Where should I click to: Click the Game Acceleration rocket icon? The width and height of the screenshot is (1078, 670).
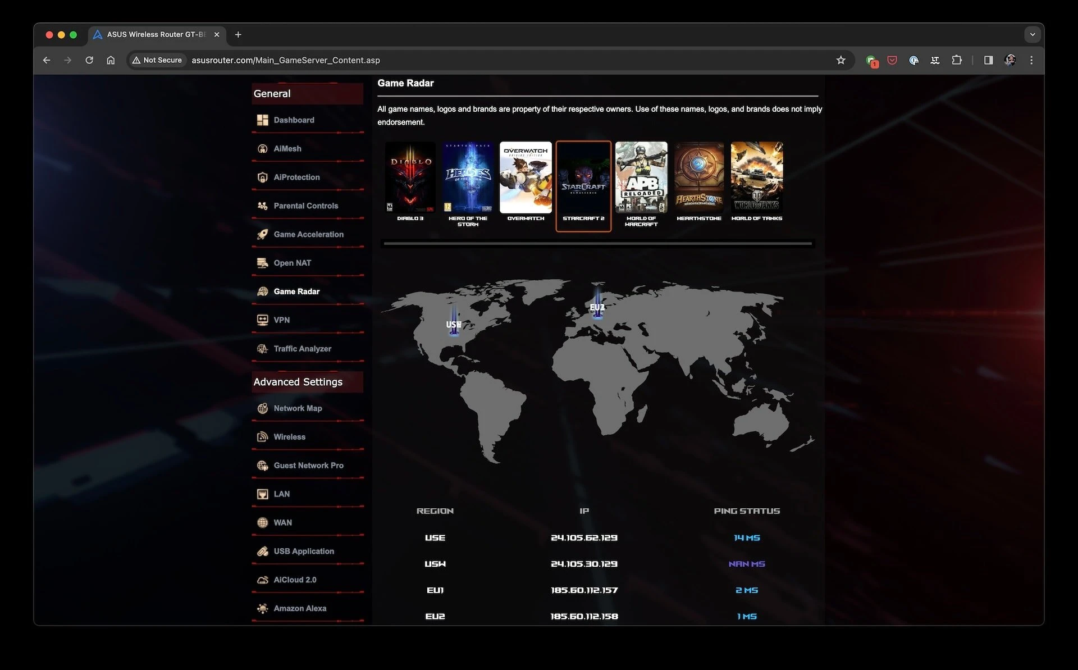pyautogui.click(x=262, y=235)
